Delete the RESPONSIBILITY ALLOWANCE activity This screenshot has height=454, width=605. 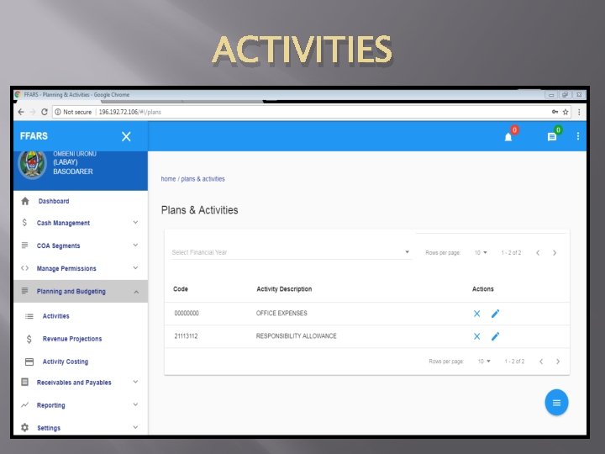click(x=477, y=336)
